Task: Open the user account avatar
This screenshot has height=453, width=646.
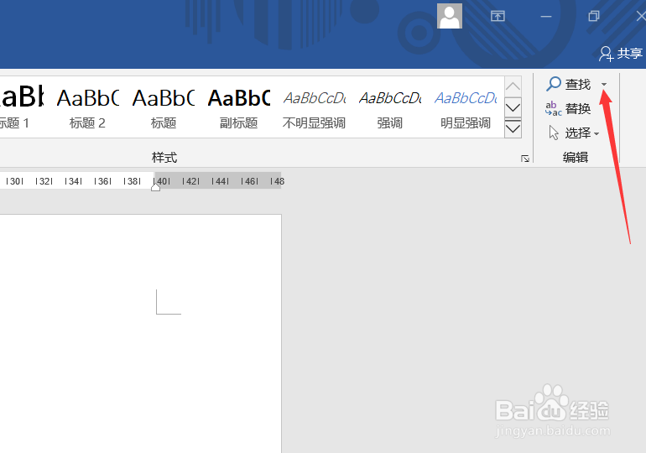Action: (x=450, y=16)
